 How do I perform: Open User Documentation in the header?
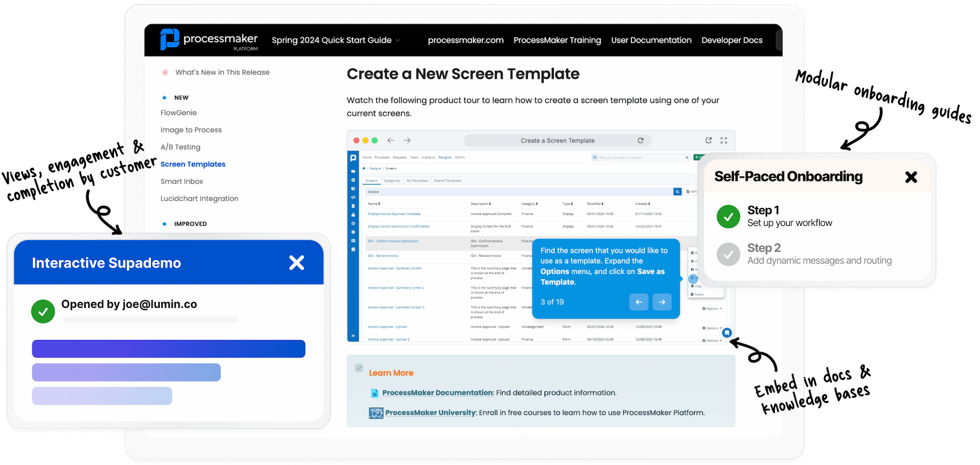click(651, 40)
